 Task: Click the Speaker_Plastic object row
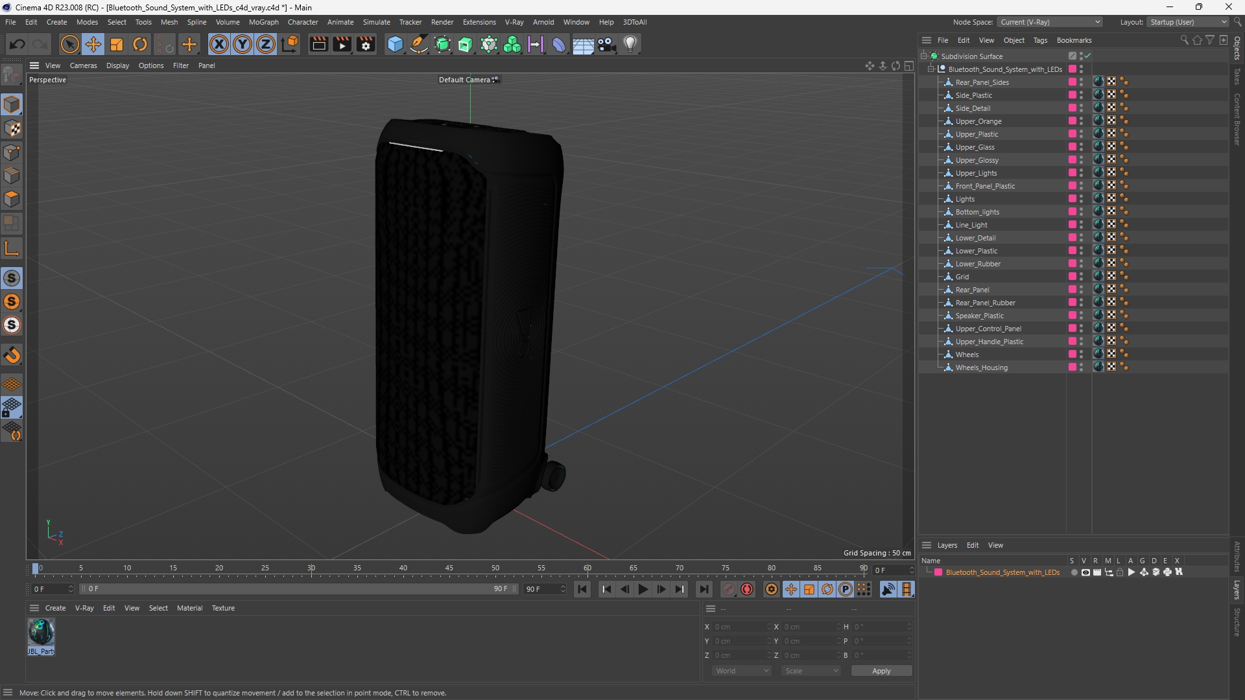click(x=979, y=316)
